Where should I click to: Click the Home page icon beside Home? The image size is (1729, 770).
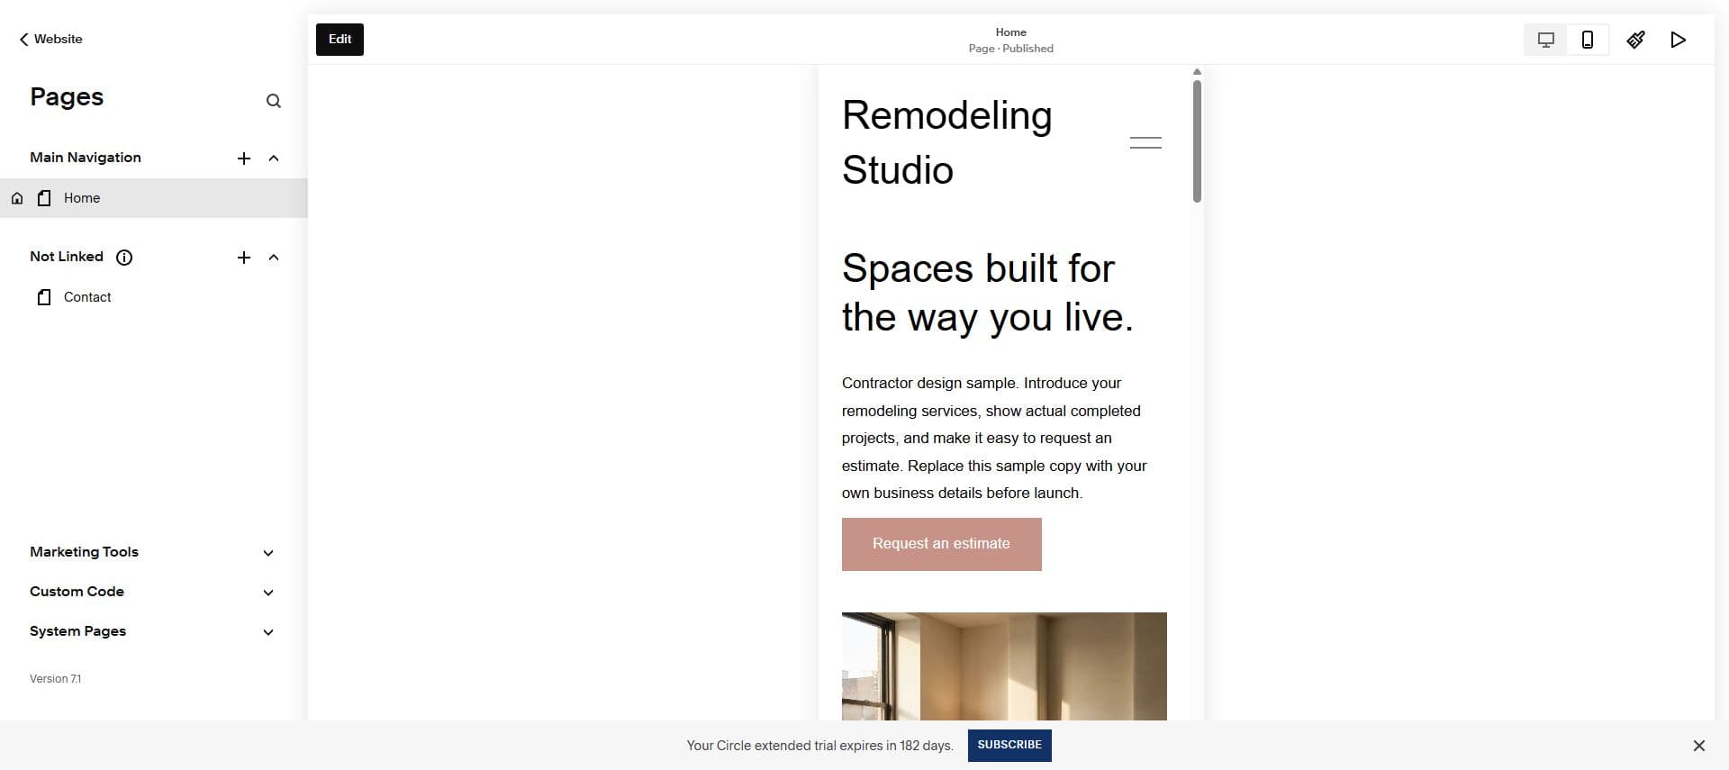[17, 198]
